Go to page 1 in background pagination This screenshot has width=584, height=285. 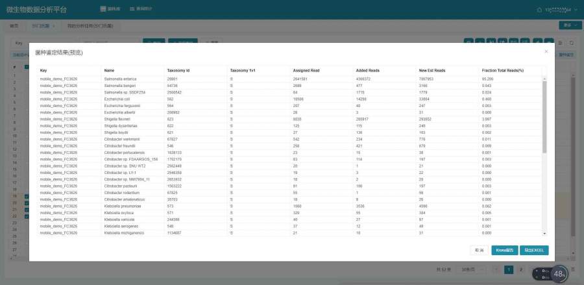[509, 269]
